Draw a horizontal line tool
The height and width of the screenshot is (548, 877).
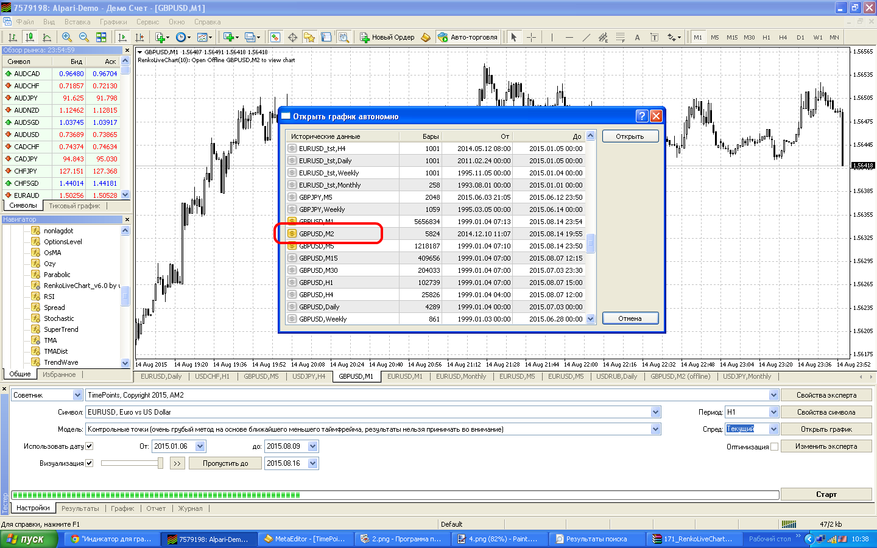click(x=569, y=37)
